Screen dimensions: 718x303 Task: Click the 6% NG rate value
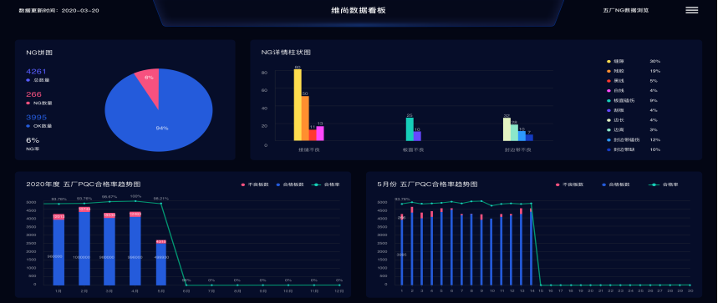coord(33,140)
